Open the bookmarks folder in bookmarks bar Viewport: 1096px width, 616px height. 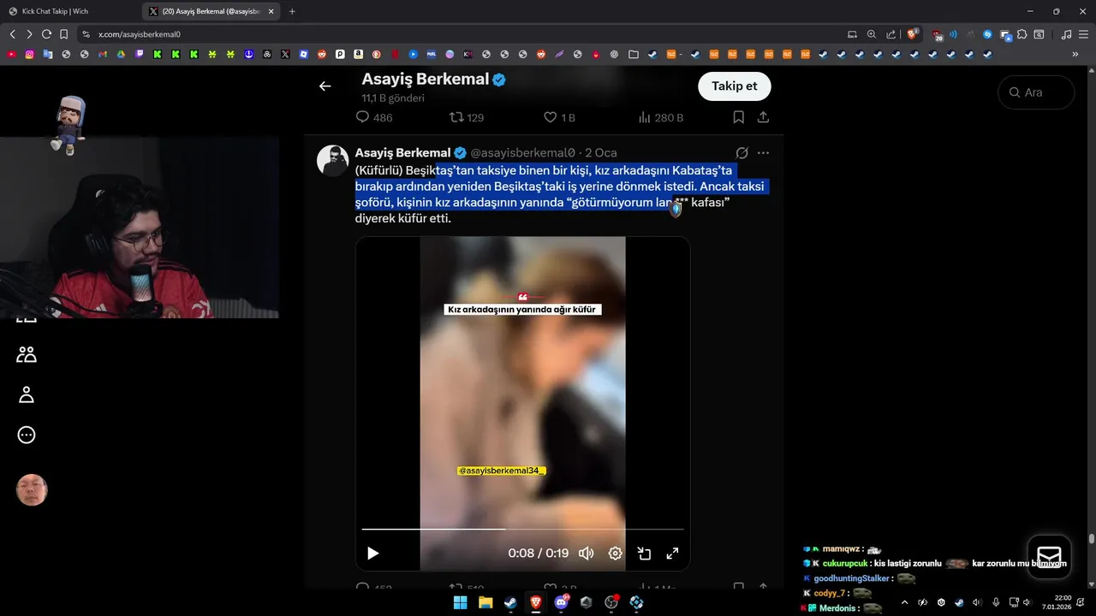pyautogui.click(x=634, y=54)
